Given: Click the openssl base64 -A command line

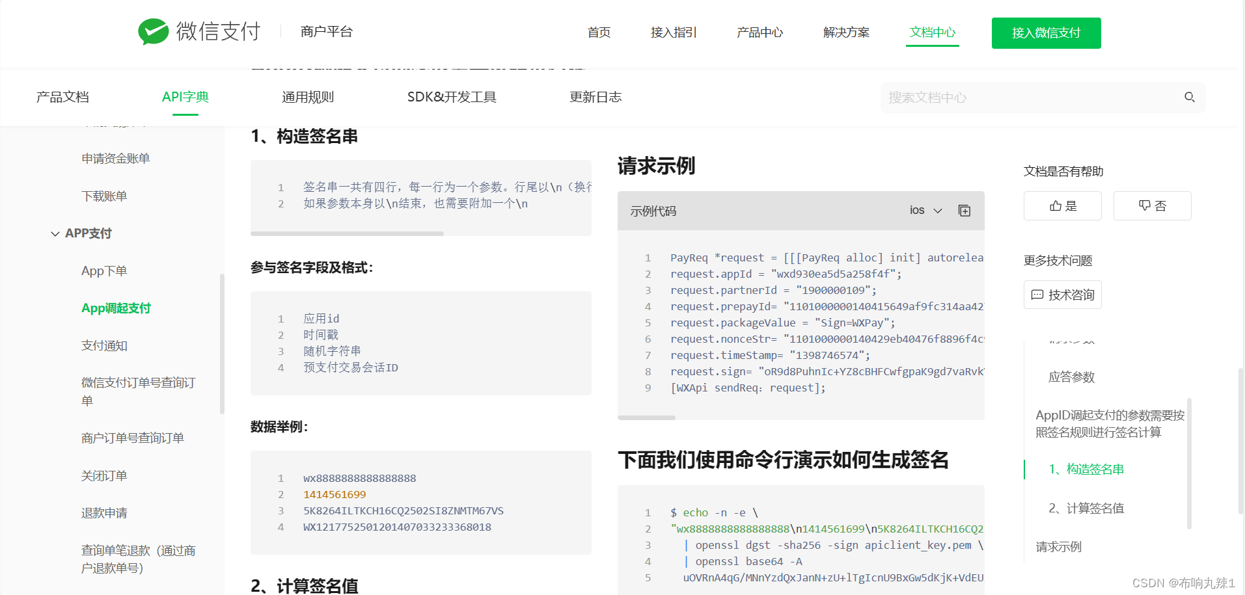Looking at the screenshot, I should click(x=743, y=562).
